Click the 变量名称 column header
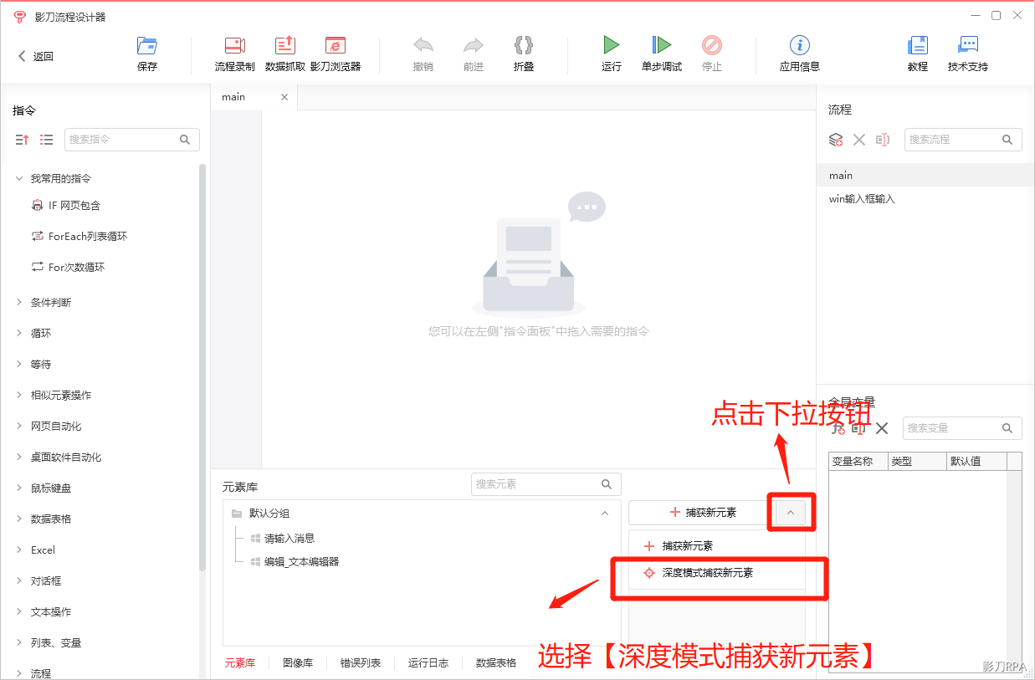Image resolution: width=1035 pixels, height=680 pixels. [x=858, y=462]
